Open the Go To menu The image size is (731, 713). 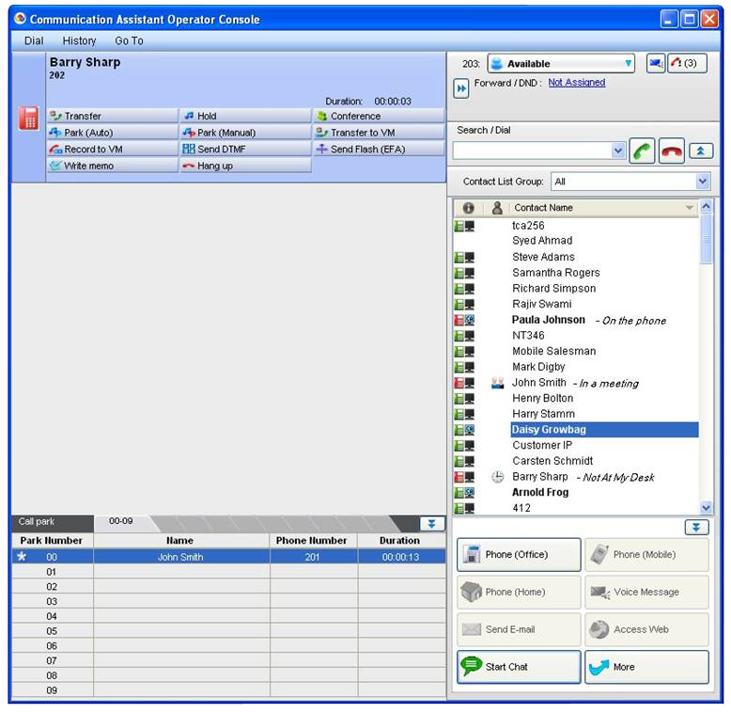click(x=129, y=41)
